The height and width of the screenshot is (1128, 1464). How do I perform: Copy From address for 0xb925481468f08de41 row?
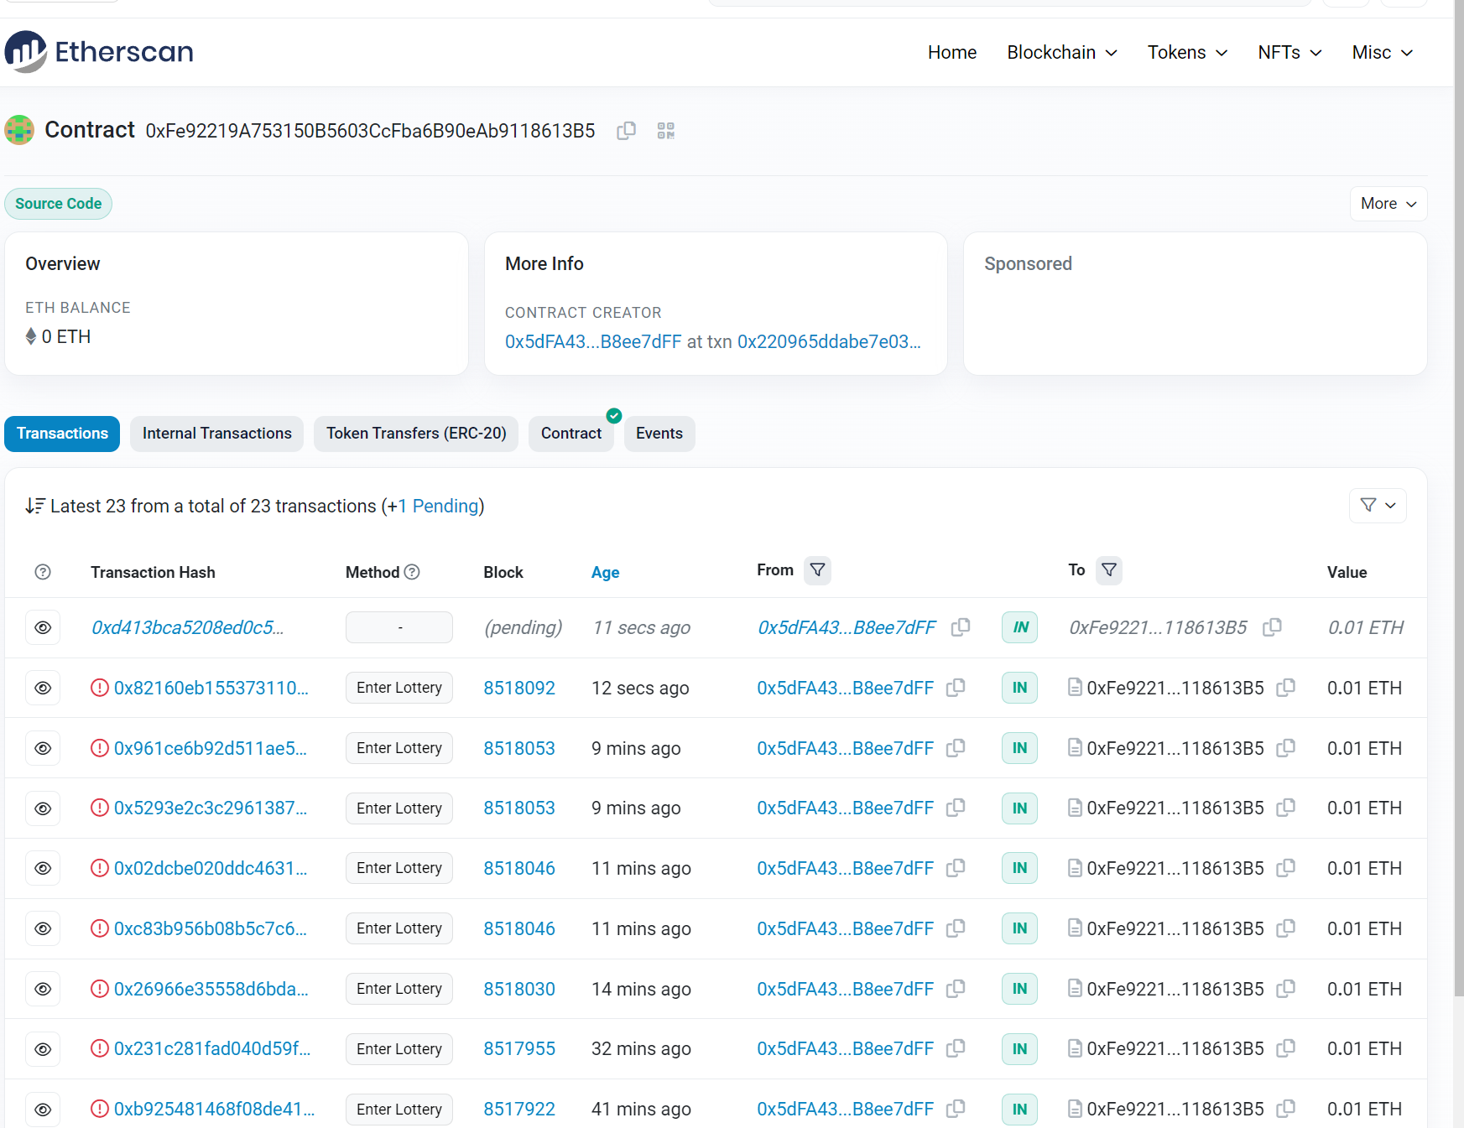(956, 1109)
